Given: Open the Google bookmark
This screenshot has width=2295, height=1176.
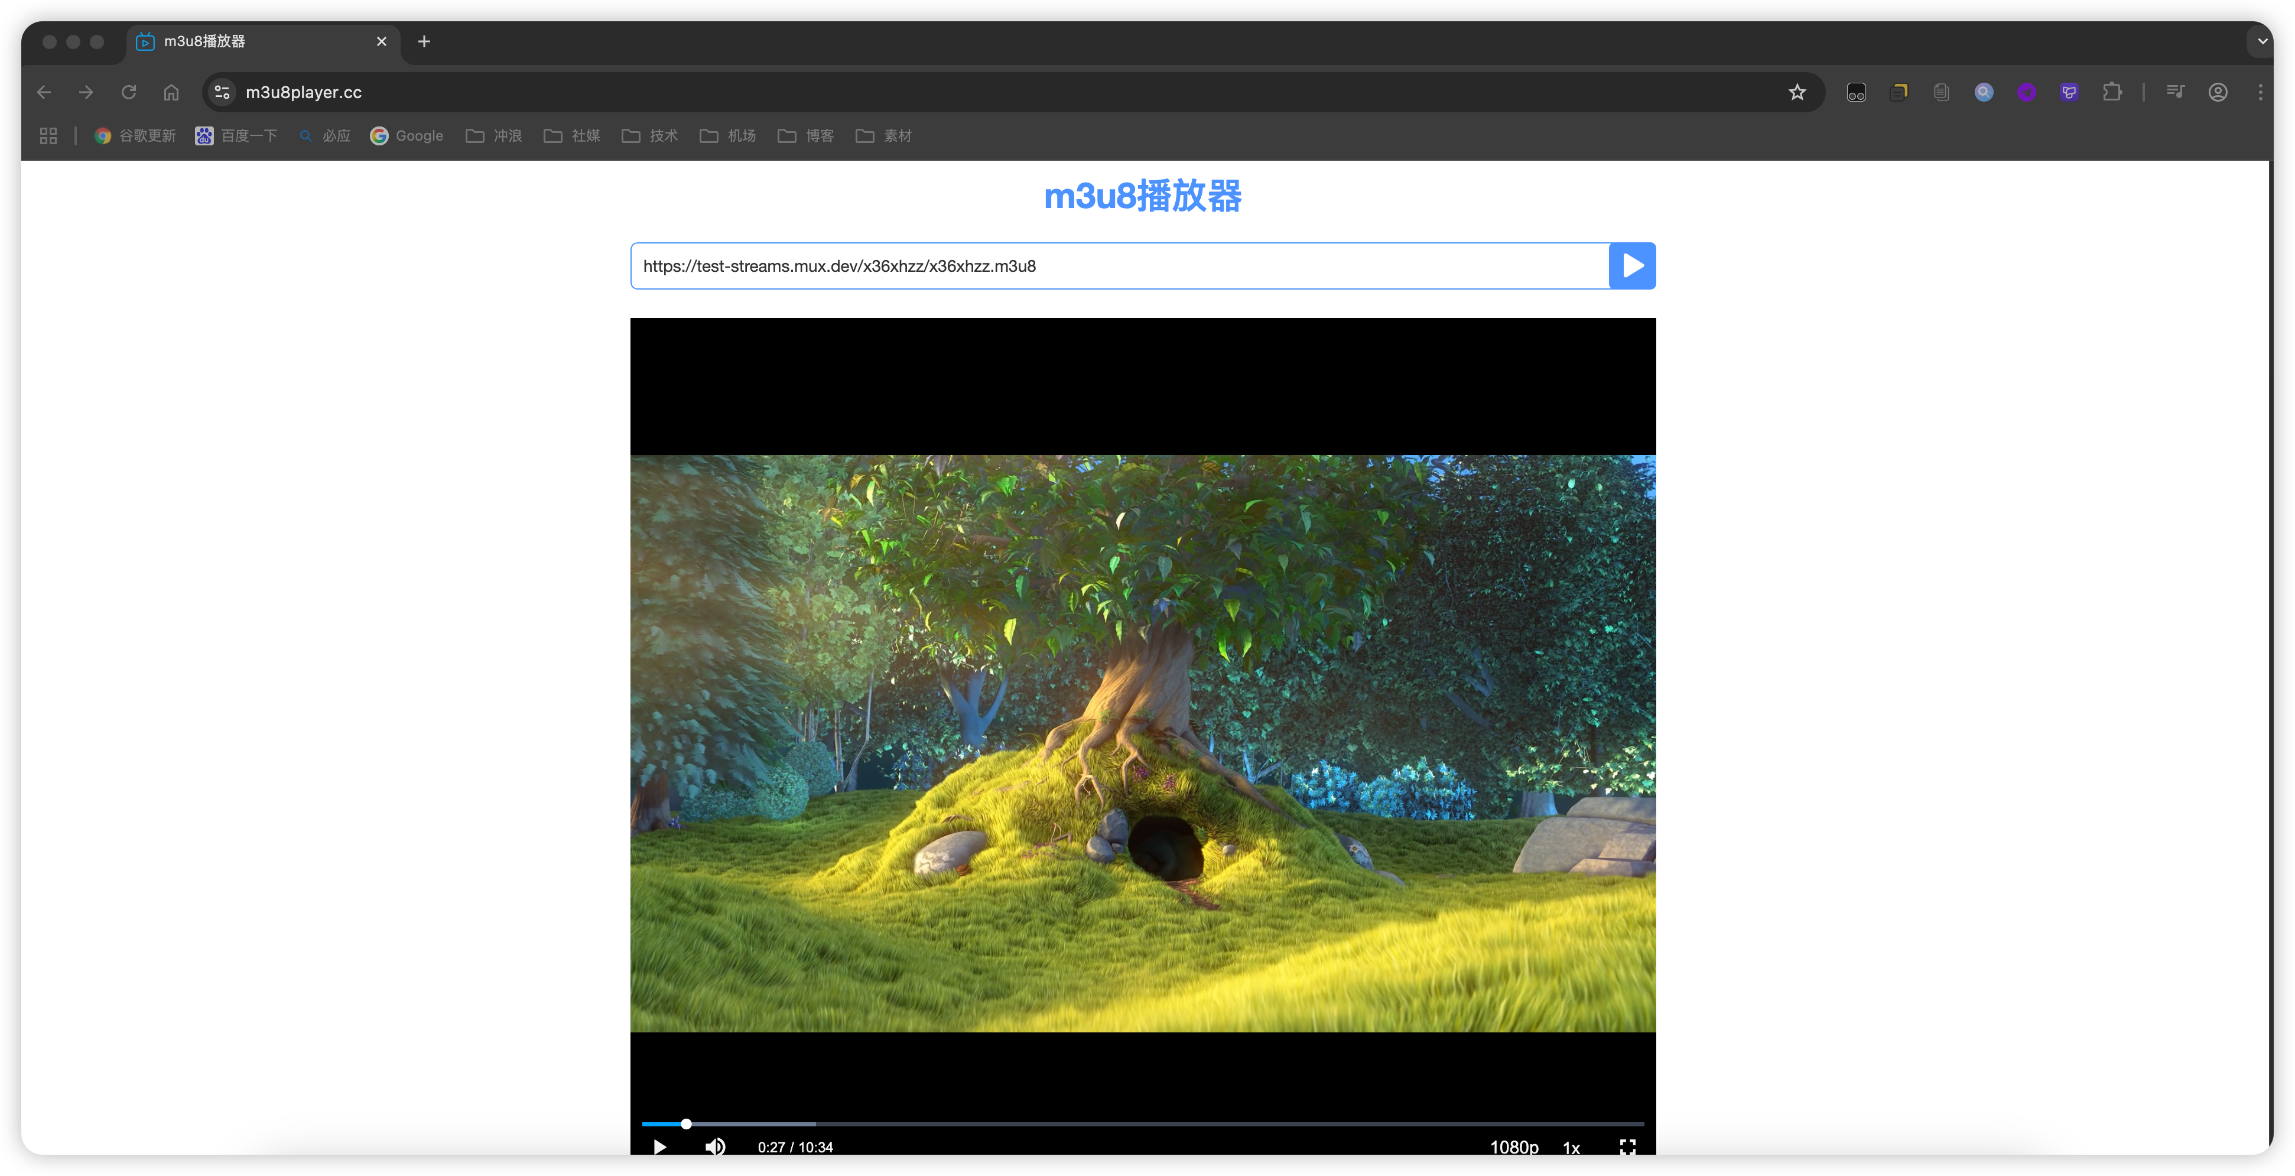Looking at the screenshot, I should tap(407, 135).
